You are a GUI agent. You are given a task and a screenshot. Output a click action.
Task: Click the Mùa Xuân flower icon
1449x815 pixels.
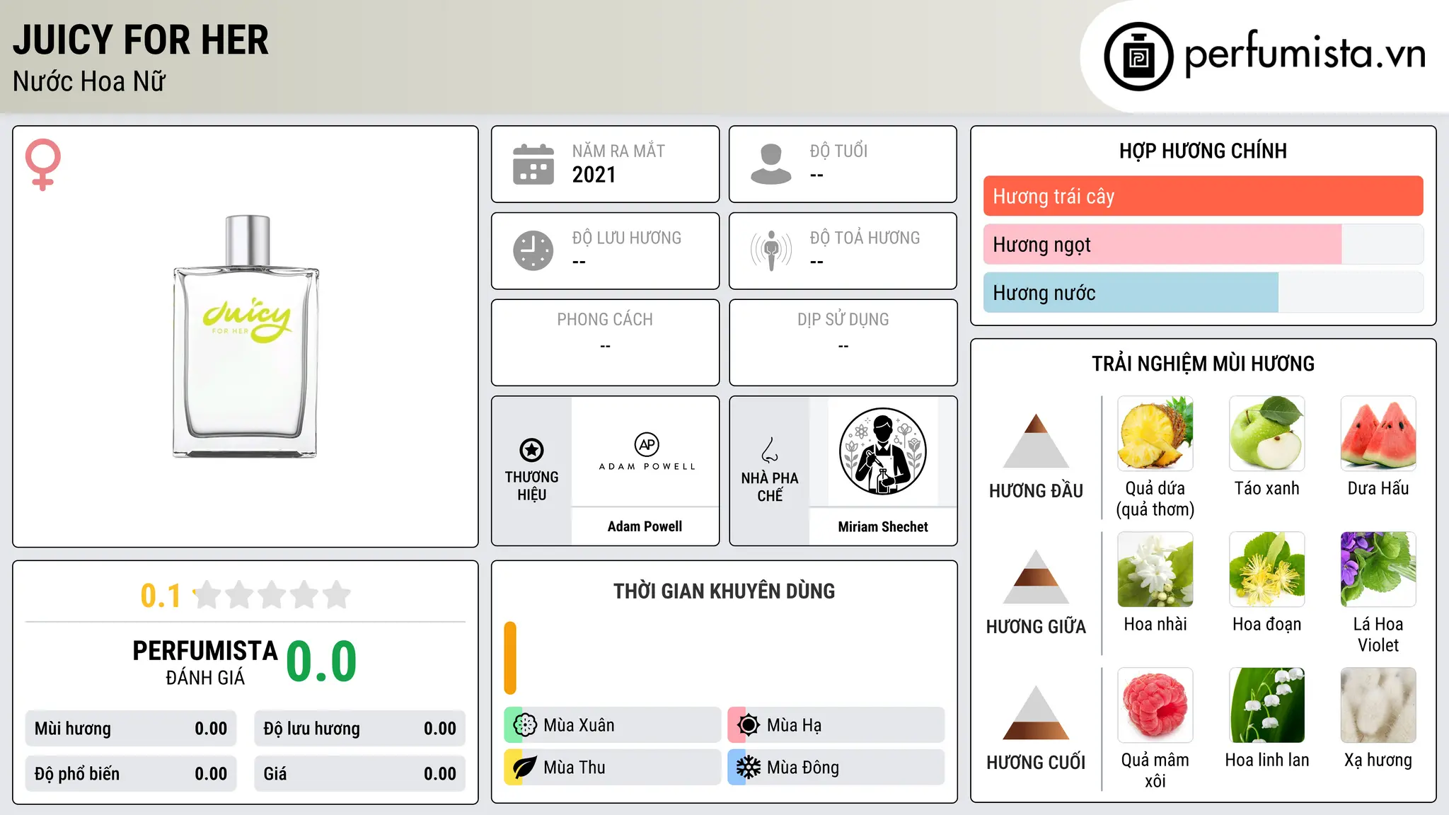pos(524,725)
